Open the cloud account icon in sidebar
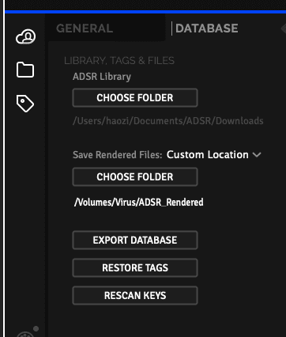286x337 pixels. pyautogui.click(x=25, y=36)
